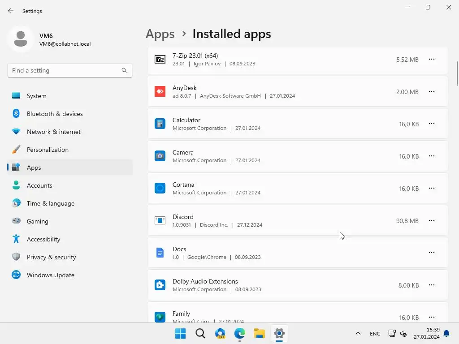The image size is (459, 344).
Task: Show more options for Cortana
Action: (432, 188)
